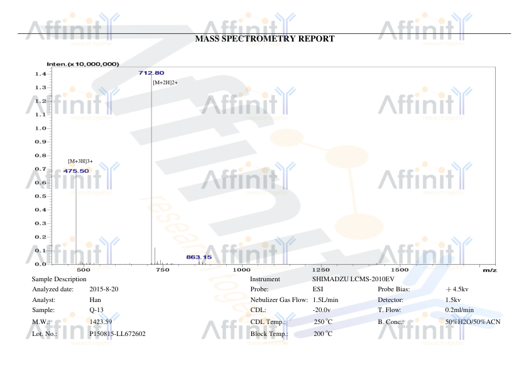Select the molecular weight 1423.59
Image resolution: width=529 pixels, height=375 pixels.
[x=101, y=322]
